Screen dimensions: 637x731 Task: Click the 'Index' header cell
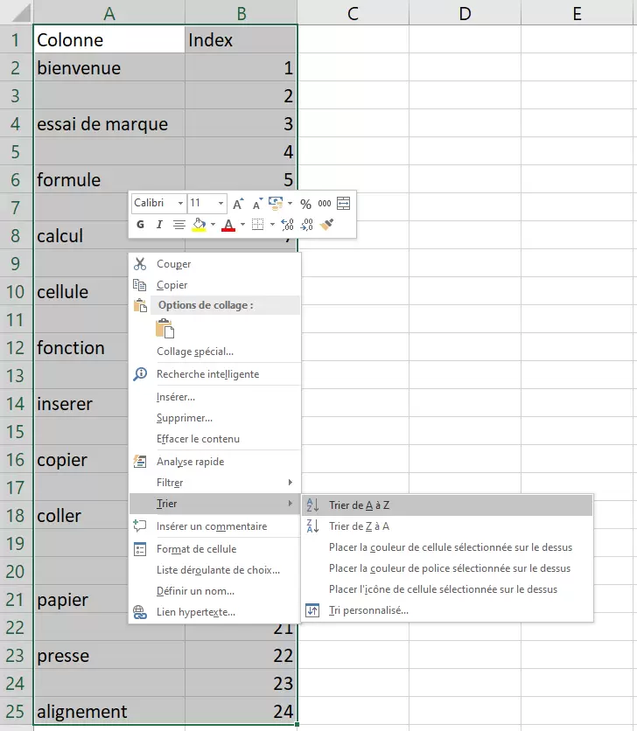click(x=241, y=39)
